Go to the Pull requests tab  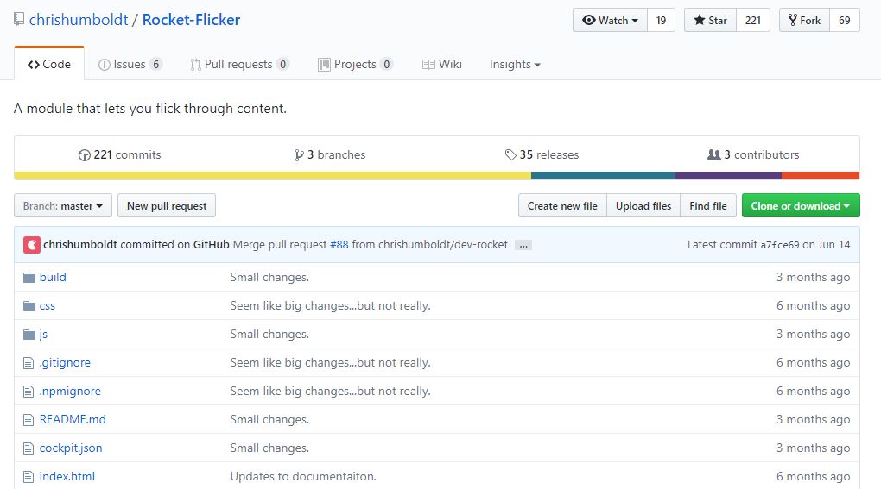tap(240, 65)
